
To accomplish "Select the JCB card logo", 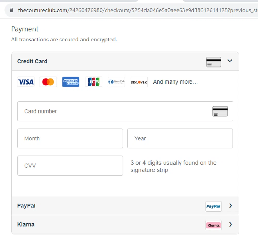I will click(93, 82).
